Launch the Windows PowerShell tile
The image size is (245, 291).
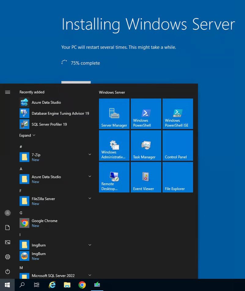point(146,114)
